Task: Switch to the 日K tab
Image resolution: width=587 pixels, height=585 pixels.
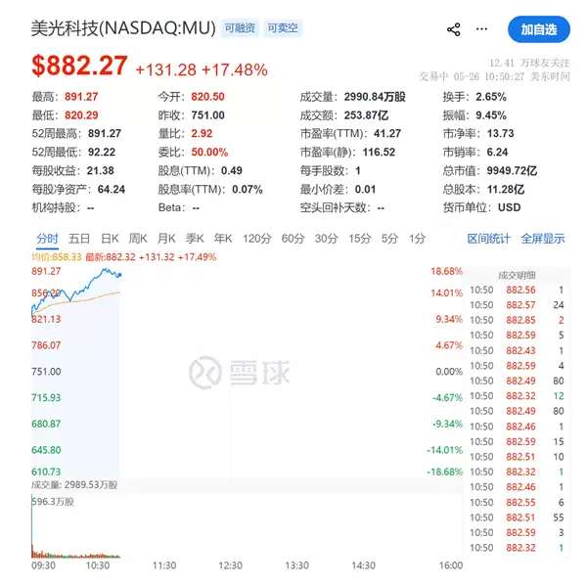Action: click(110, 239)
